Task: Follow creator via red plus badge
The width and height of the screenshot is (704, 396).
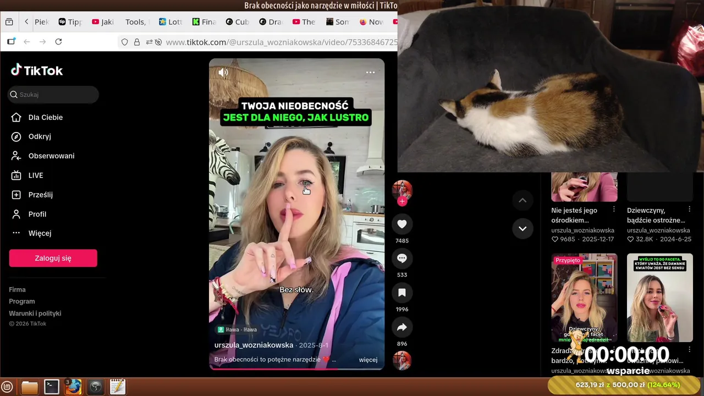Action: tap(402, 201)
